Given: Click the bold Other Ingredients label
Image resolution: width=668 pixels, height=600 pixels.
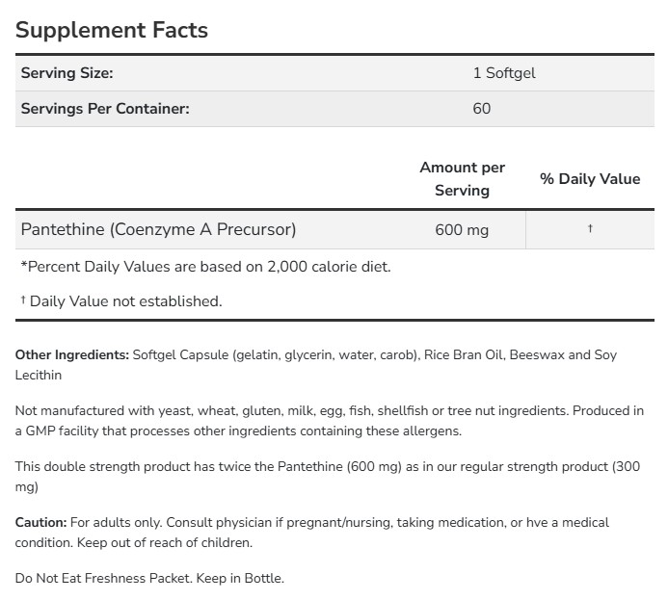Looking at the screenshot, I should click(x=72, y=355).
